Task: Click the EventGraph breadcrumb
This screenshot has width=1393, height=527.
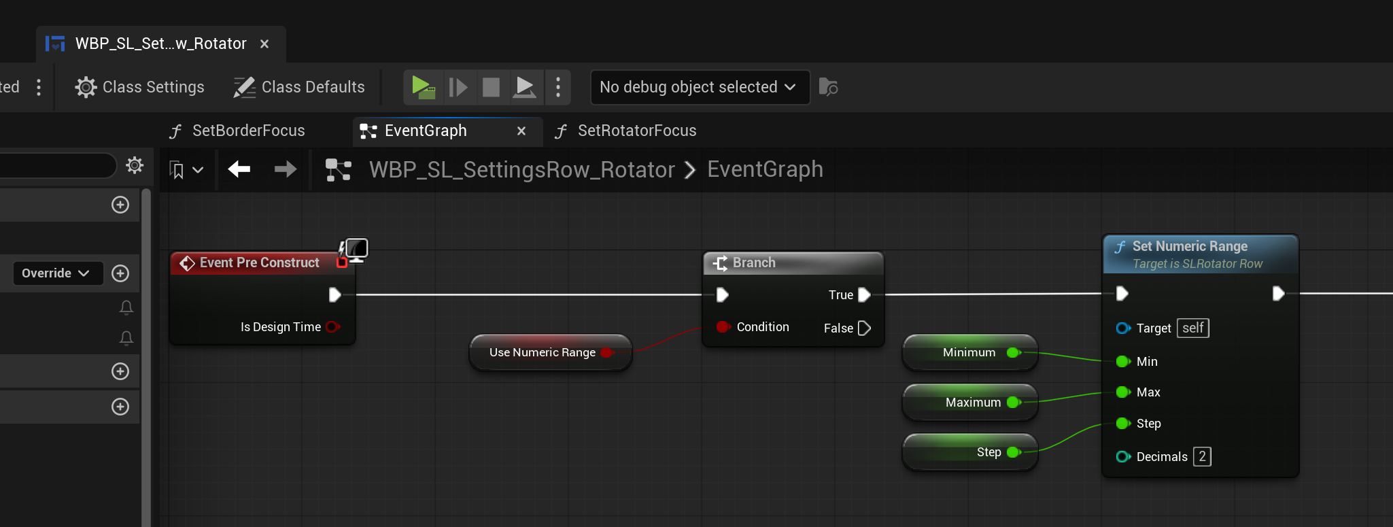Action: 765,169
